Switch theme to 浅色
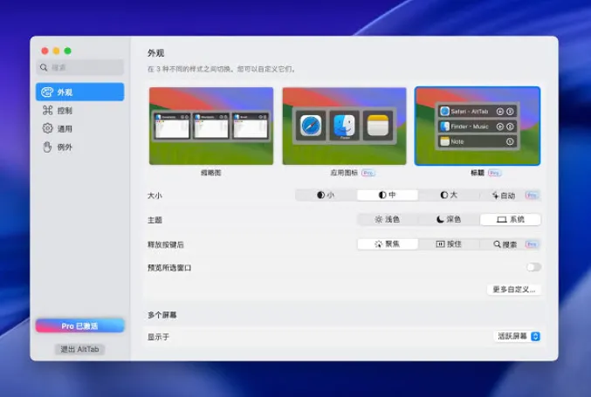The height and width of the screenshot is (397, 591). [388, 220]
